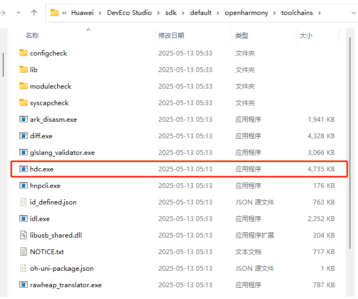Screen dimensions: 358x299
Task: Select oh-uni-package.json file icon
Action: (24, 268)
